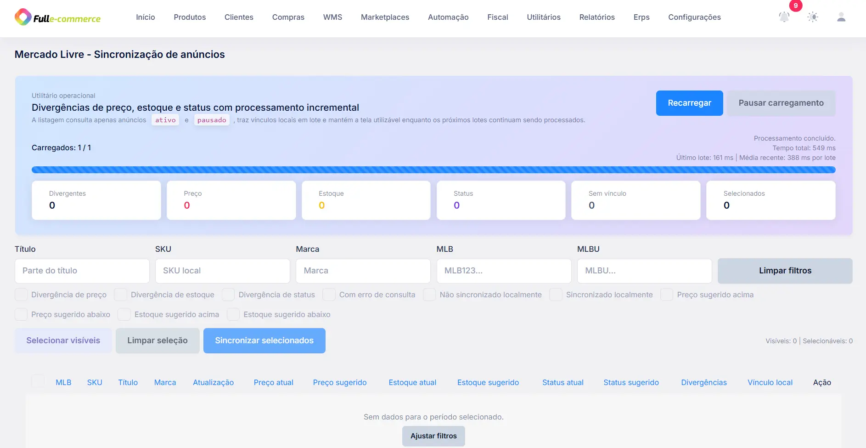The image size is (866, 448).
Task: Focus the Título filter field
Action: pos(82,271)
